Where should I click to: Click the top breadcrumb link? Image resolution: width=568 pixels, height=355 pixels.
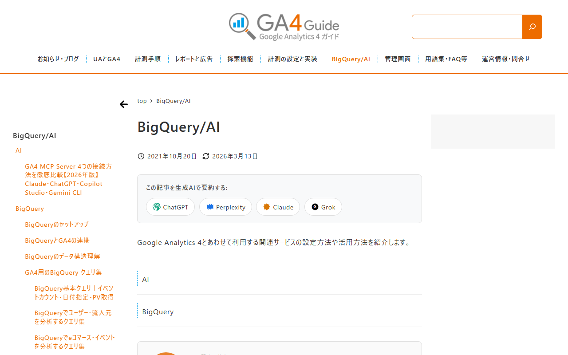[142, 101]
